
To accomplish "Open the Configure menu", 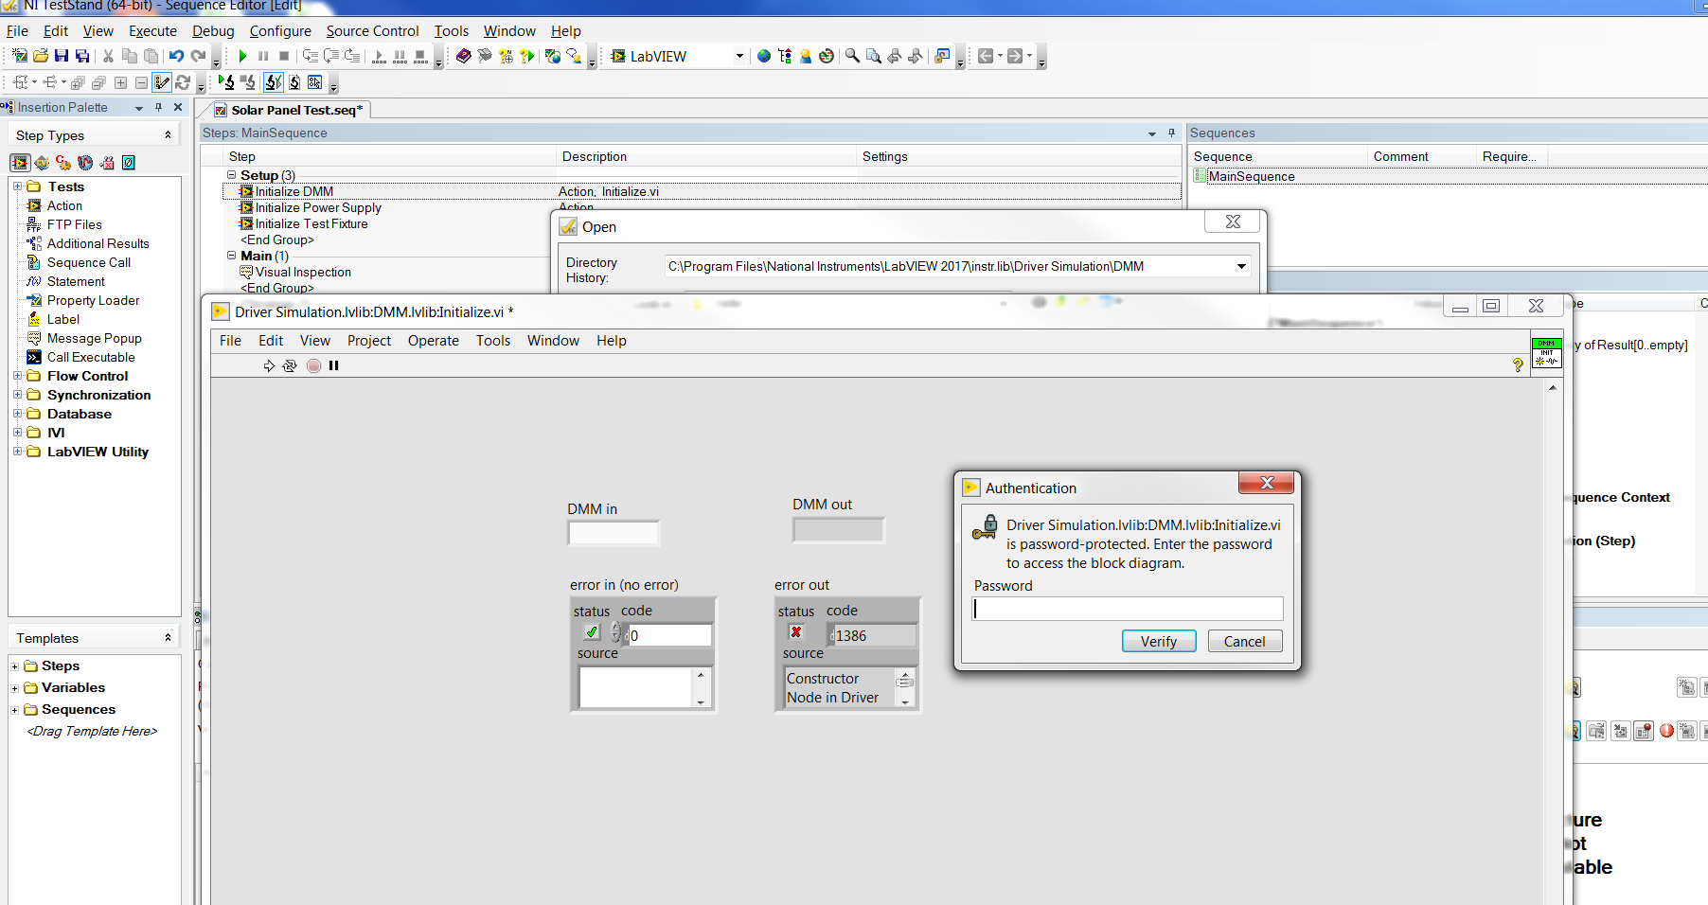I will tap(280, 31).
